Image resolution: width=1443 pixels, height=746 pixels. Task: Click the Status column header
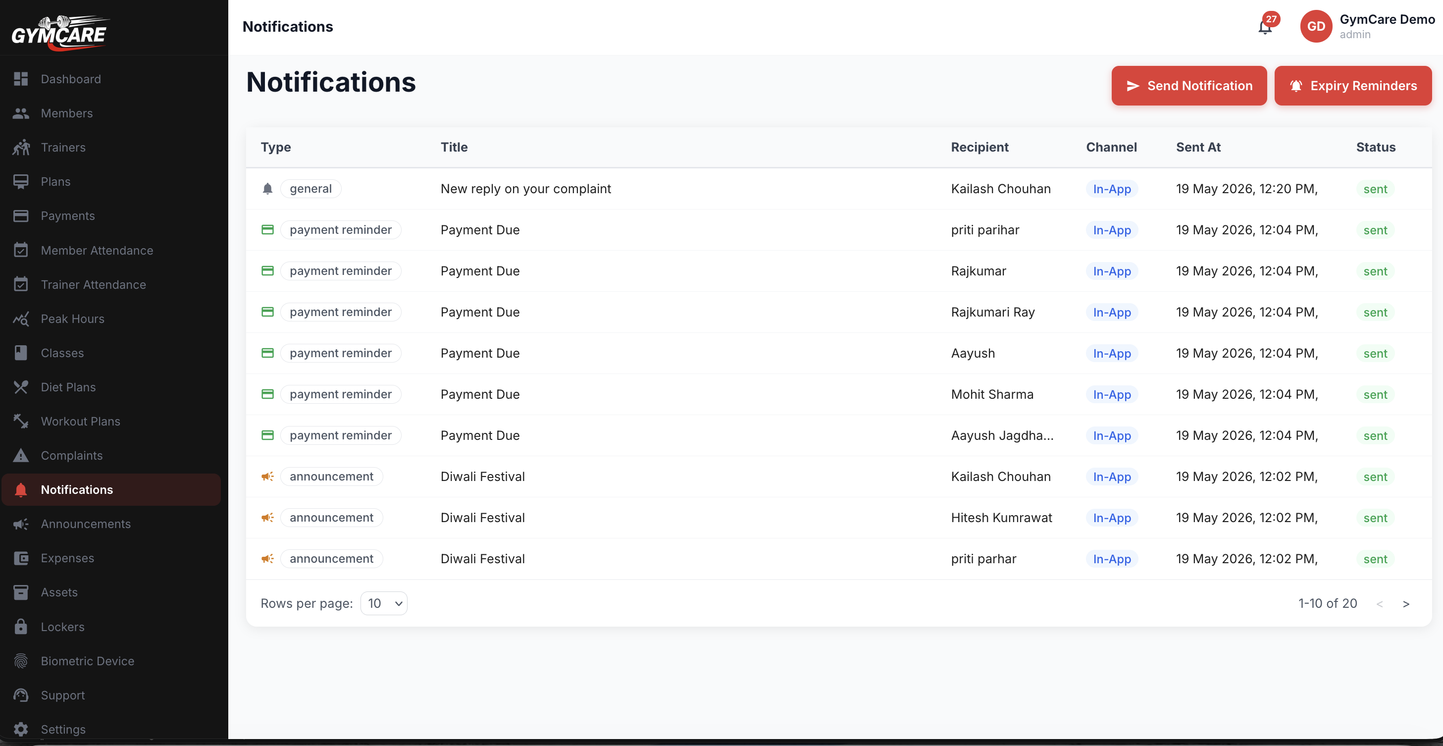[x=1376, y=147]
